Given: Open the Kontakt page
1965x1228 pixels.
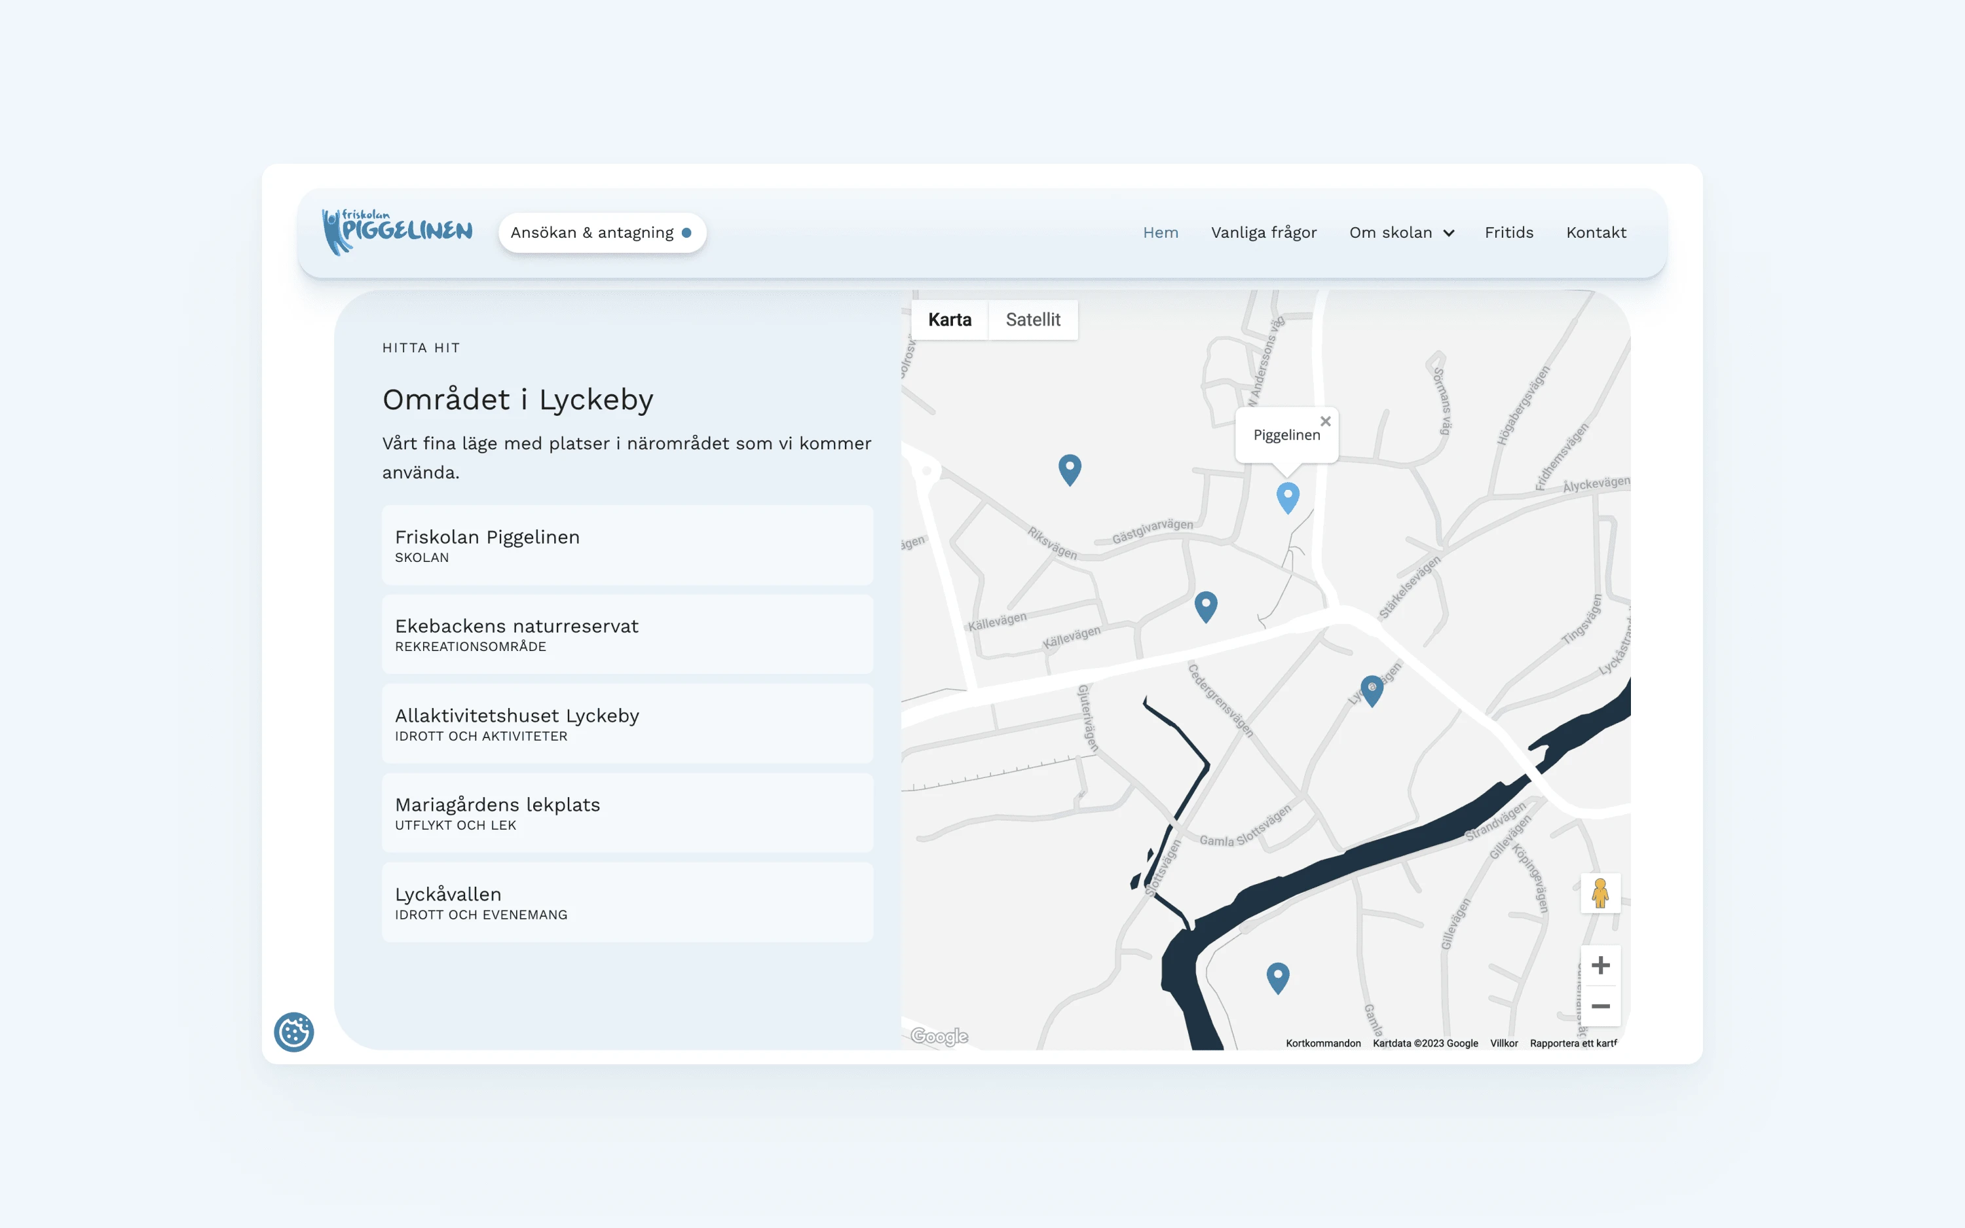Looking at the screenshot, I should (x=1596, y=233).
